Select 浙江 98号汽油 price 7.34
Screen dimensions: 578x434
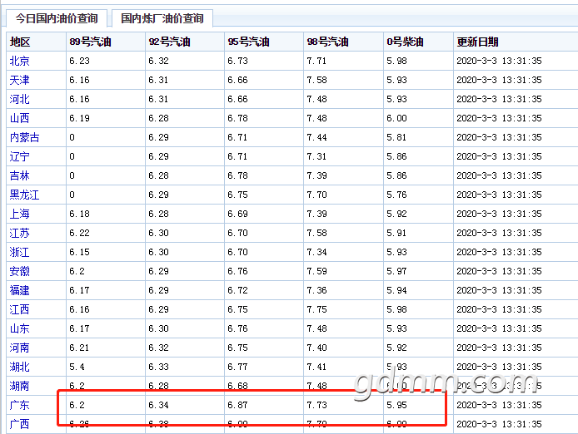tap(317, 252)
